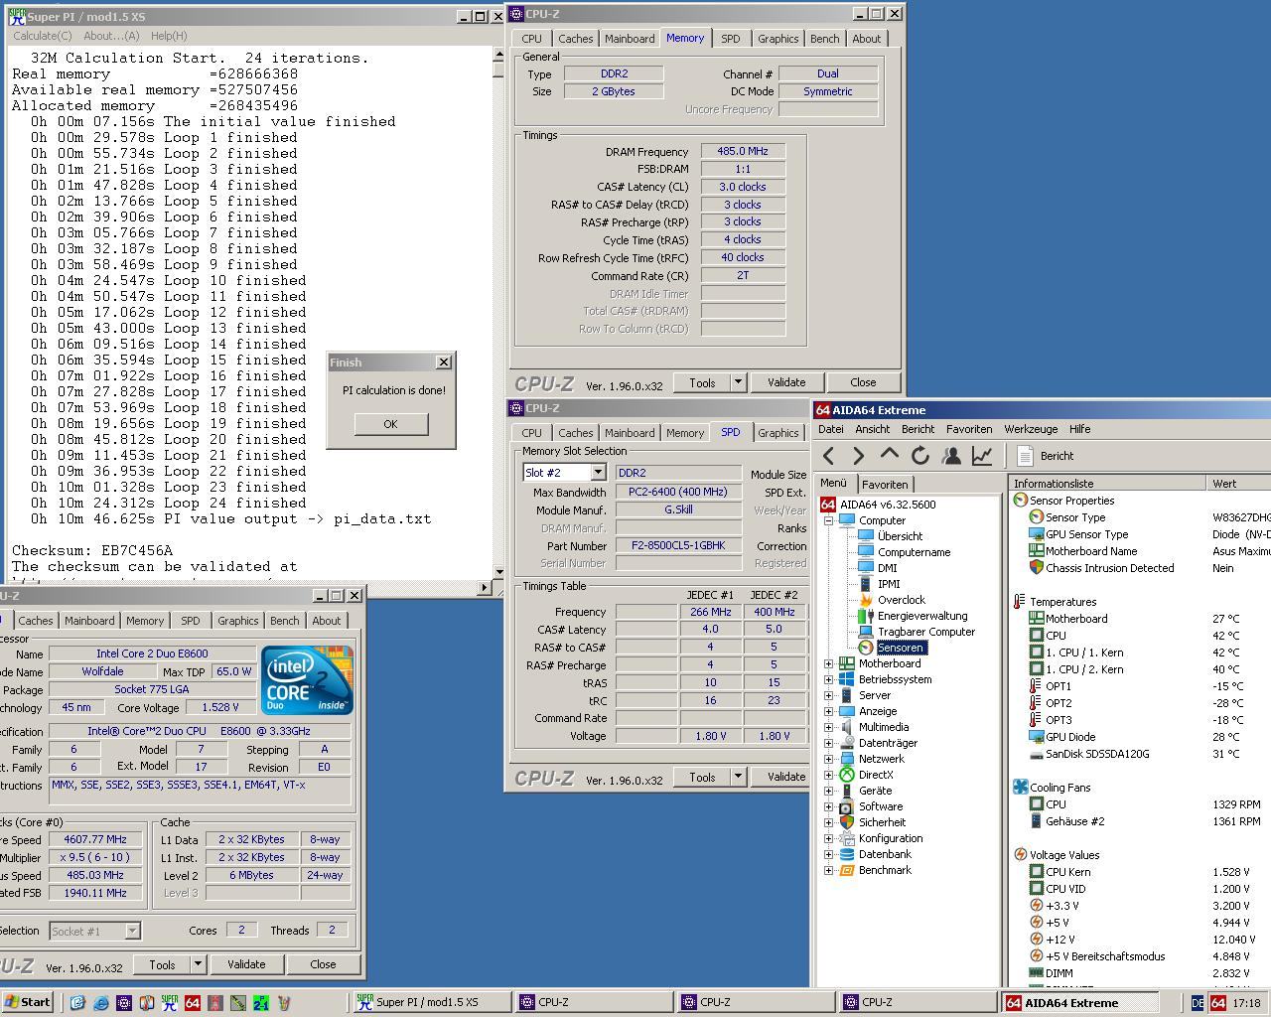Launch Super PI from quick launch
The image size is (1271, 1017).
170,1003
